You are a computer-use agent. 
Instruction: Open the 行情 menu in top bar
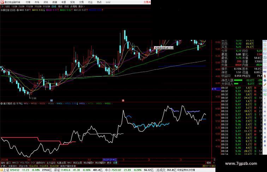tap(28, 2)
